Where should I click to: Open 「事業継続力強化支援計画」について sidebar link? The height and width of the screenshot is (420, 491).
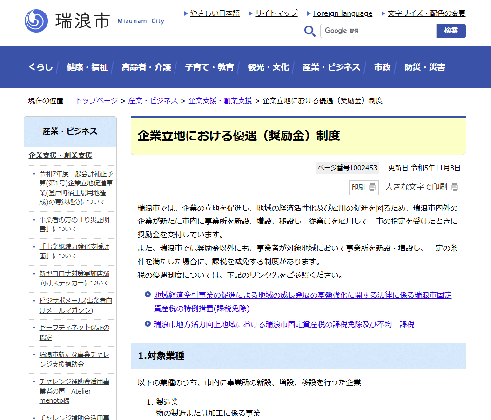click(74, 251)
